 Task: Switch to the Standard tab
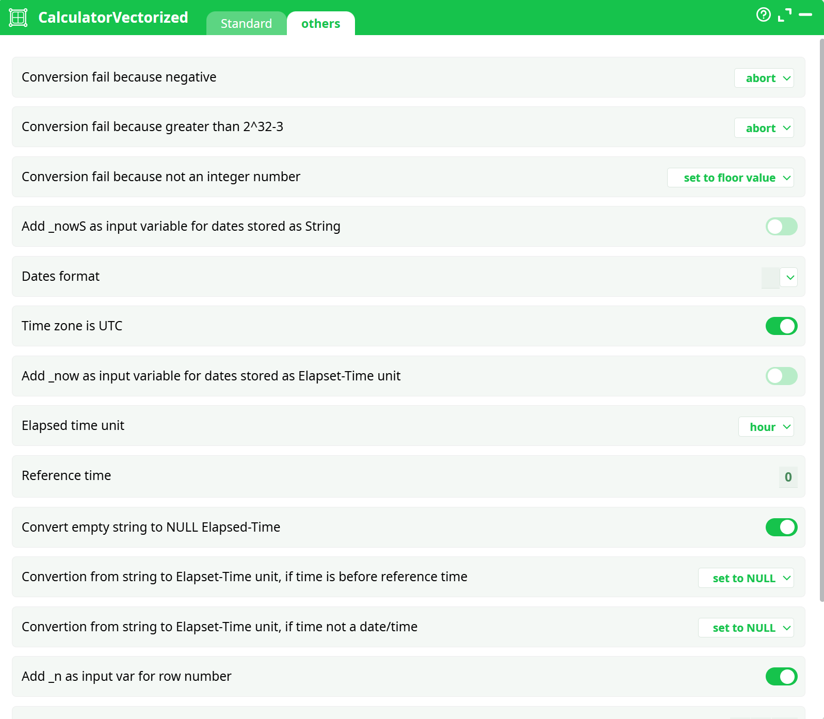[246, 24]
